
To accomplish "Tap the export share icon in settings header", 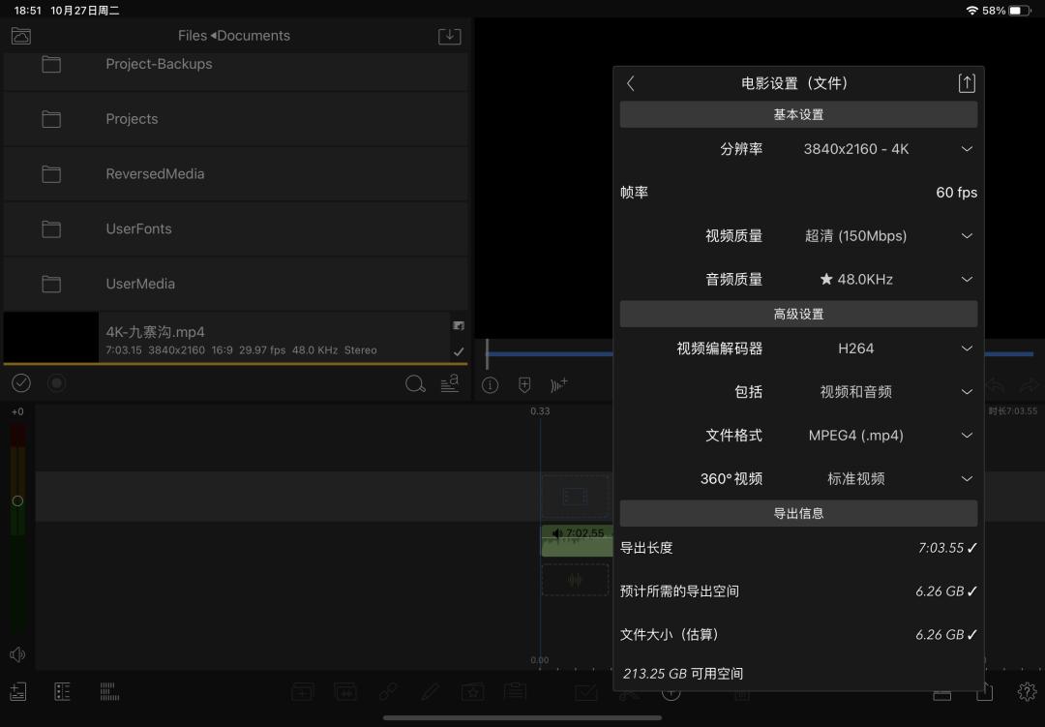I will click(x=967, y=83).
